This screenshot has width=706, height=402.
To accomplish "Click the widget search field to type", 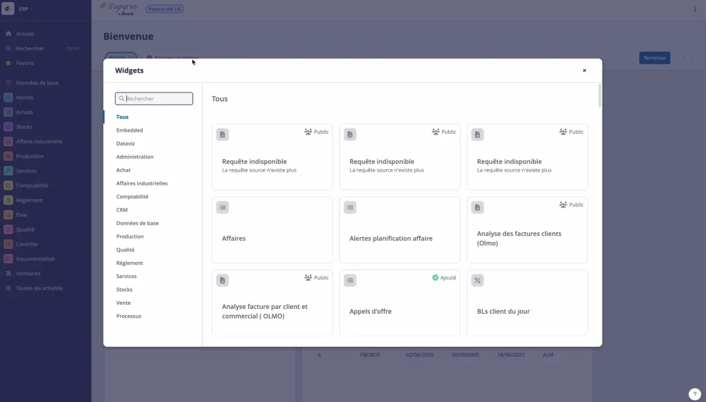I will [x=154, y=98].
